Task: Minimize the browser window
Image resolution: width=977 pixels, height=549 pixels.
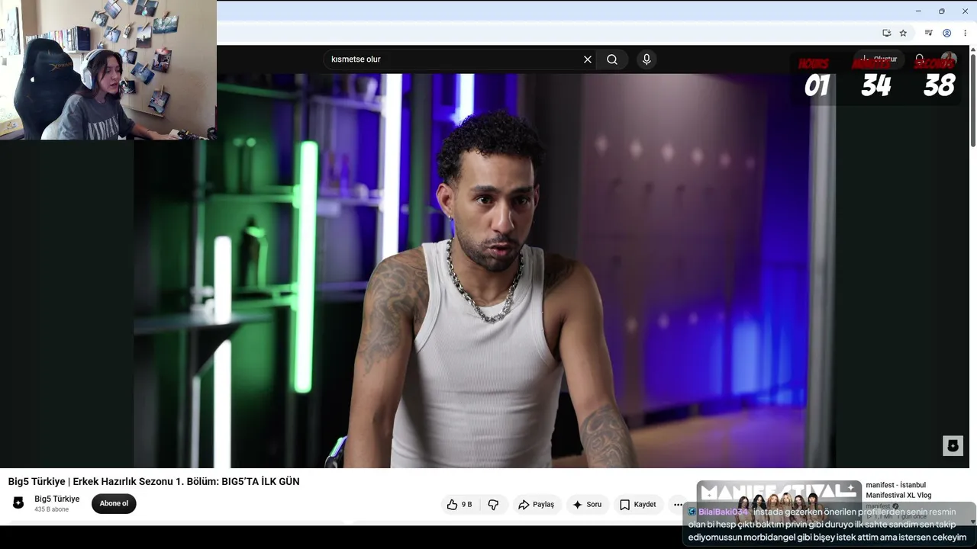Action: point(918,11)
